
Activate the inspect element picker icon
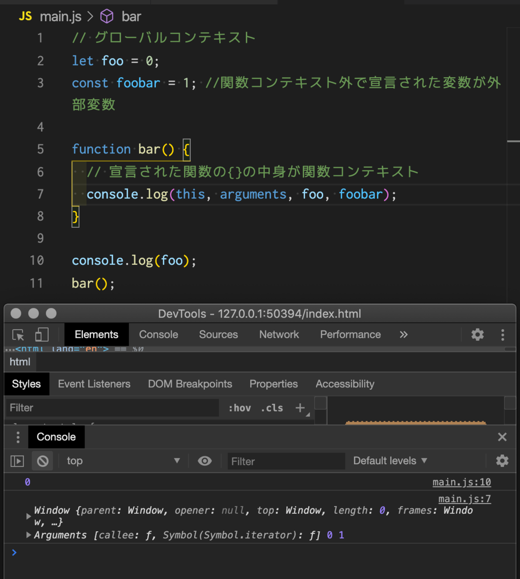coord(18,335)
